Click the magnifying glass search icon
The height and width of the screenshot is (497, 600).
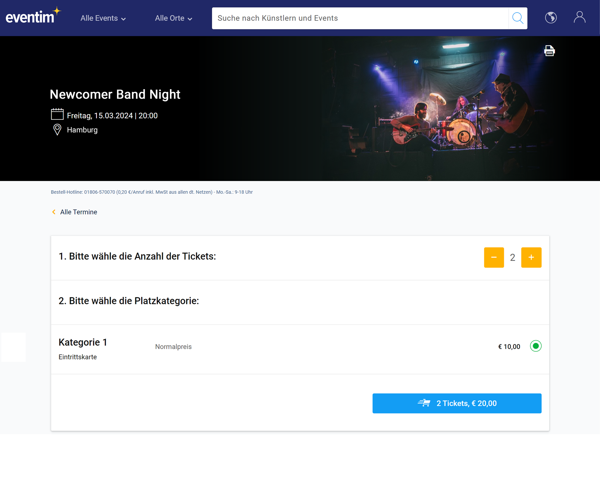pyautogui.click(x=518, y=18)
